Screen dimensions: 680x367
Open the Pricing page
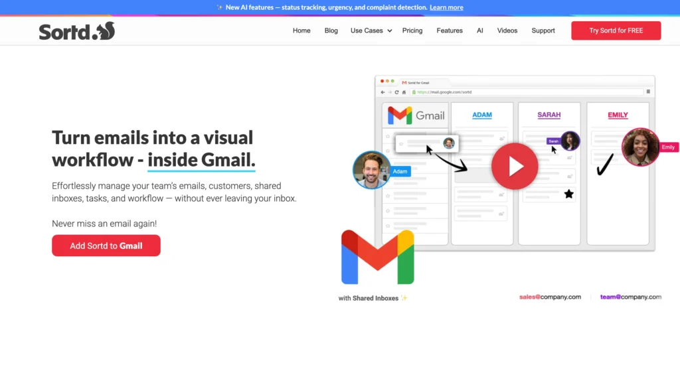click(x=412, y=31)
